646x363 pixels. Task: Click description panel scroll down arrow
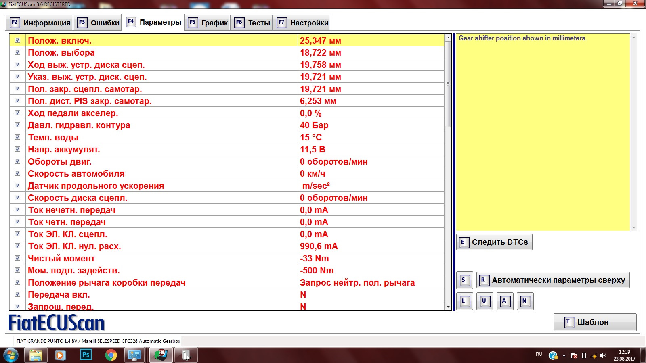pyautogui.click(x=634, y=228)
